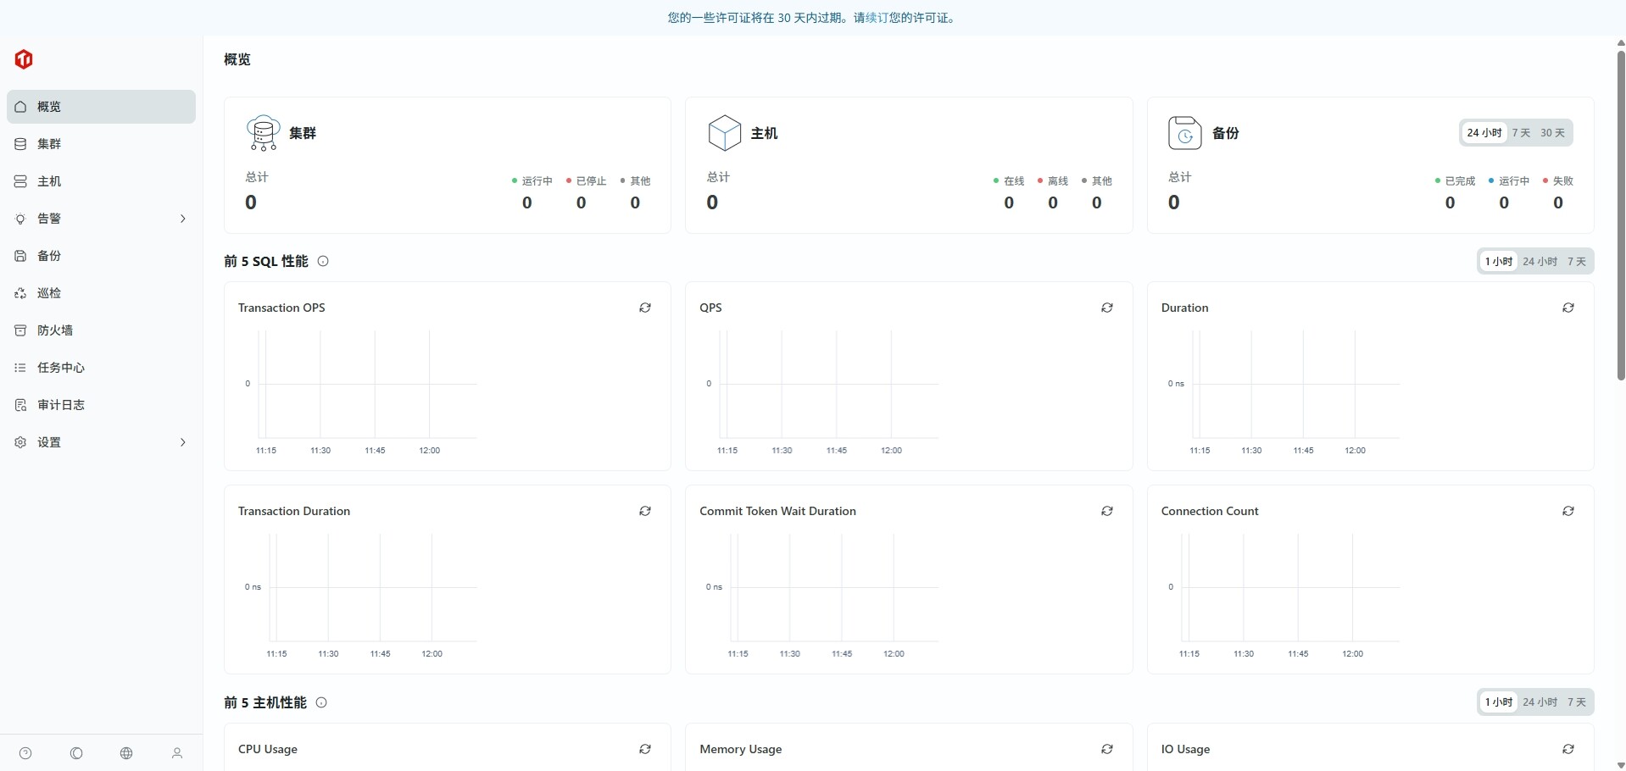Click the help icon in bottom sidebar
The image size is (1626, 771).
25,753
